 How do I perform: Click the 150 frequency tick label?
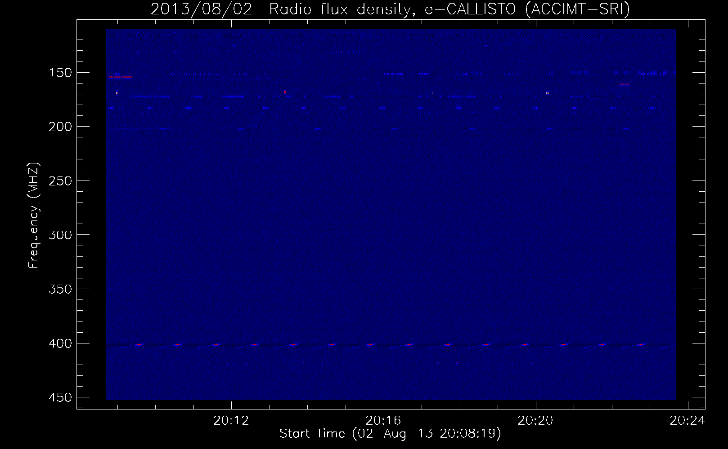click(x=60, y=73)
